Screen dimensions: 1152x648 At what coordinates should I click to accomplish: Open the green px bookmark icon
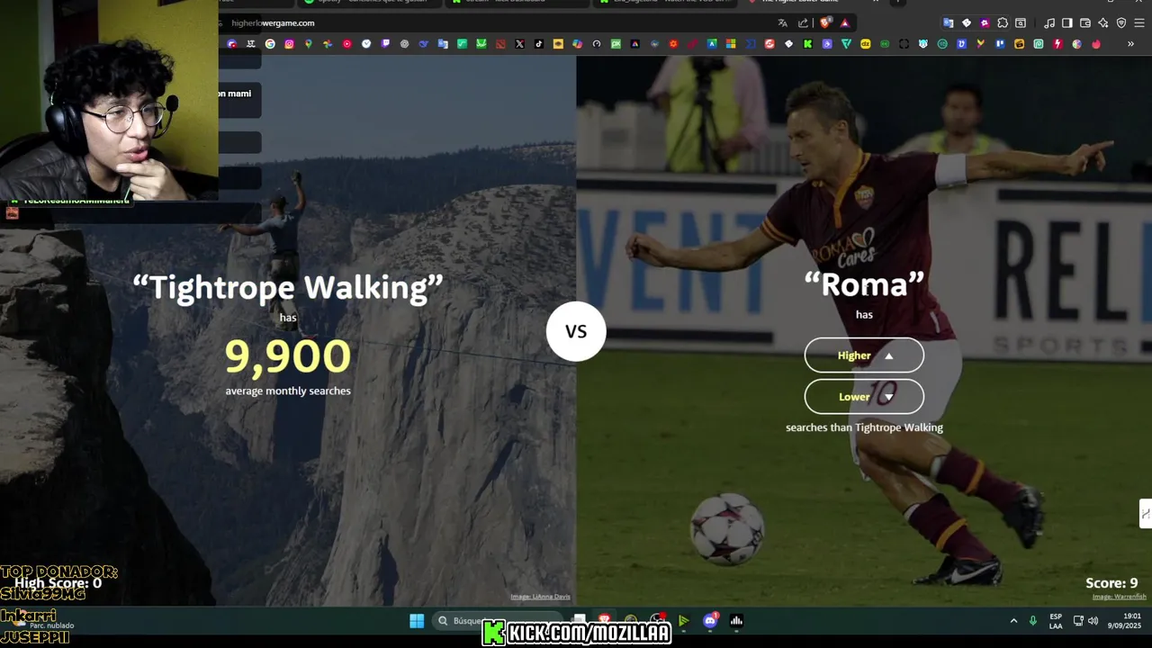click(616, 44)
